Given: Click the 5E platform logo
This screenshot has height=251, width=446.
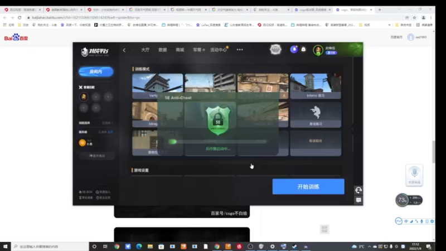Looking at the screenshot, I should (x=95, y=51).
